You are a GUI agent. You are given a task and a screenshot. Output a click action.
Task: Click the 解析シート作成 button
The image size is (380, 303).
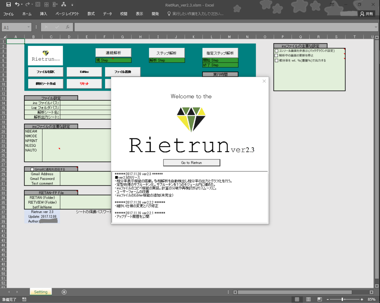pyautogui.click(x=46, y=84)
